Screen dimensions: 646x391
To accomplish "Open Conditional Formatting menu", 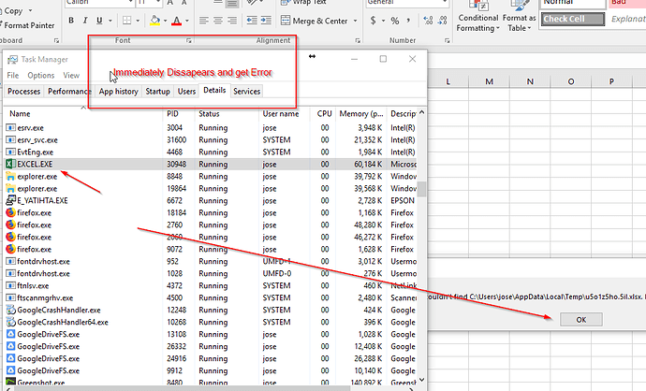I will [477, 17].
